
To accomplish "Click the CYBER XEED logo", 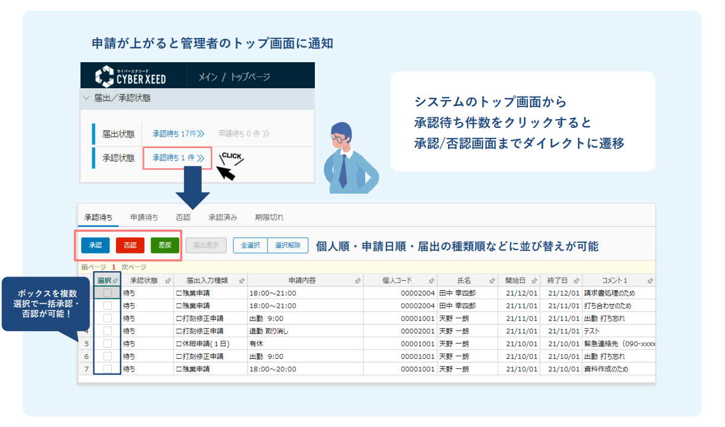I will tap(131, 76).
